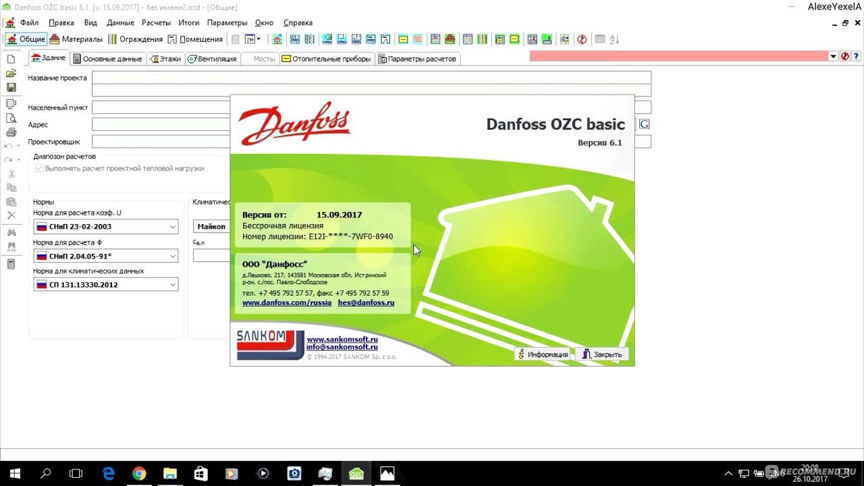Launch Google Chrome from the taskbar
Viewport: 864px width, 486px height.
coord(139,474)
